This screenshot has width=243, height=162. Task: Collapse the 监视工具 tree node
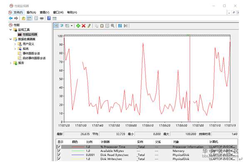(x=10, y=30)
